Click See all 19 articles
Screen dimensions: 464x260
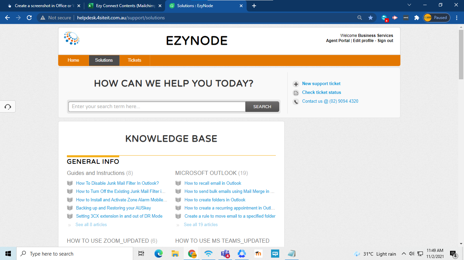coord(201,224)
